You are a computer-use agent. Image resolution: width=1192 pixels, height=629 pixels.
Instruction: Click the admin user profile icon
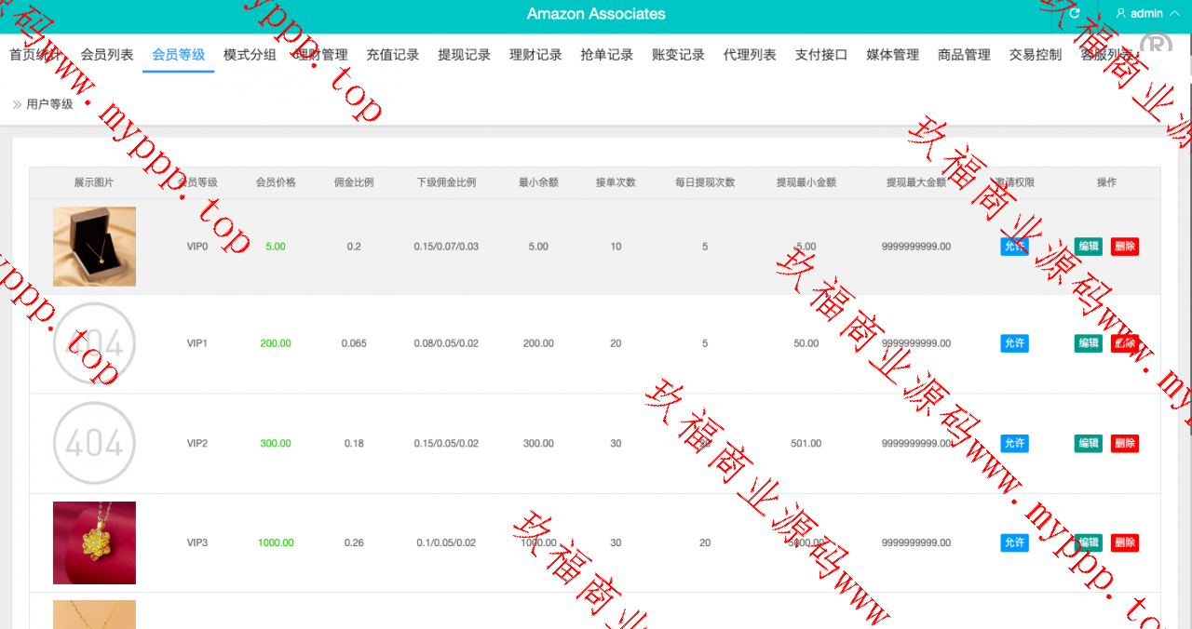(1120, 14)
